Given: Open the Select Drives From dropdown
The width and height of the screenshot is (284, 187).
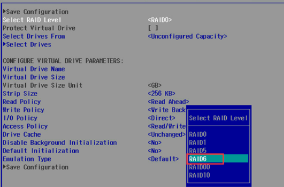Looking at the screenshot, I should coord(187,37).
